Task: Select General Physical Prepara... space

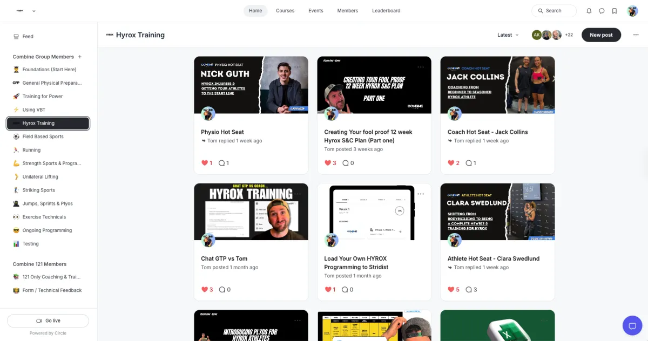Action: (x=49, y=83)
